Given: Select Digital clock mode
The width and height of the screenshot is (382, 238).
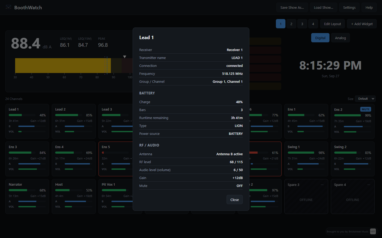Looking at the screenshot, I should pyautogui.click(x=320, y=38).
